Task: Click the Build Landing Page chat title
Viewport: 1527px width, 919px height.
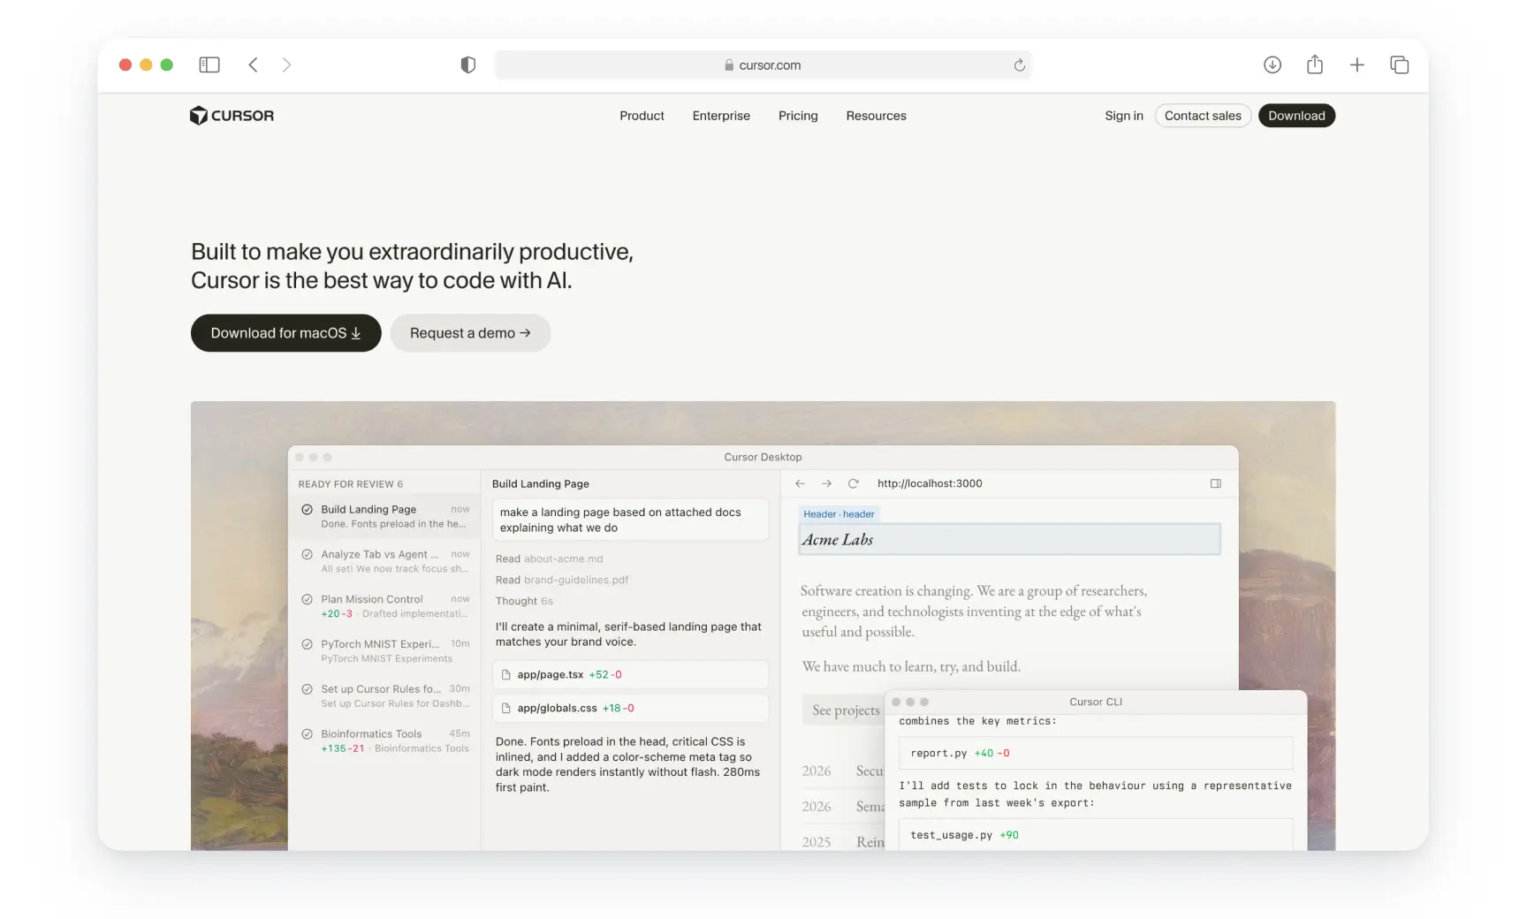Action: [541, 484]
